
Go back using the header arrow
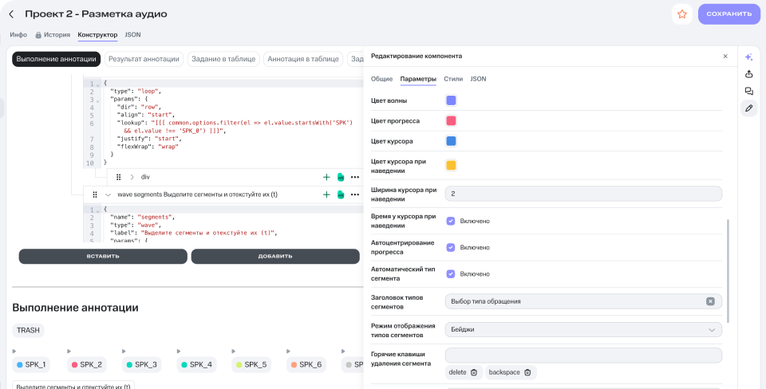tap(11, 14)
